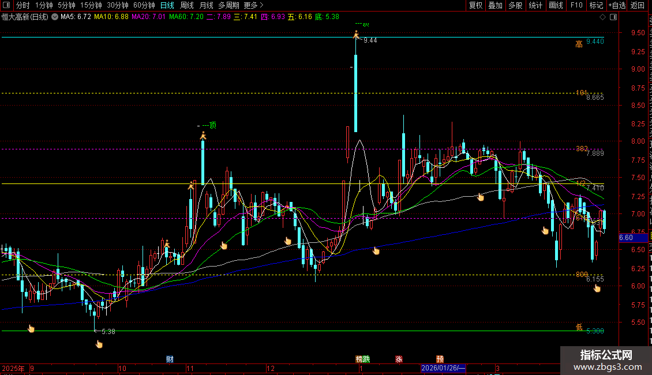Click the diamond icon at chart top-right
The width and height of the screenshot is (652, 375).
[603, 17]
